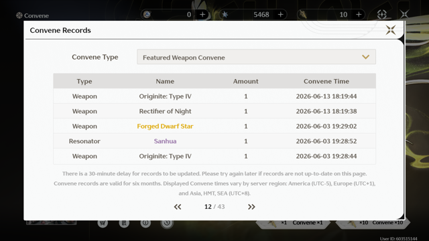Screen dimensions: 429x241
Task: Click the Convene title icon
Action: [x=19, y=15]
